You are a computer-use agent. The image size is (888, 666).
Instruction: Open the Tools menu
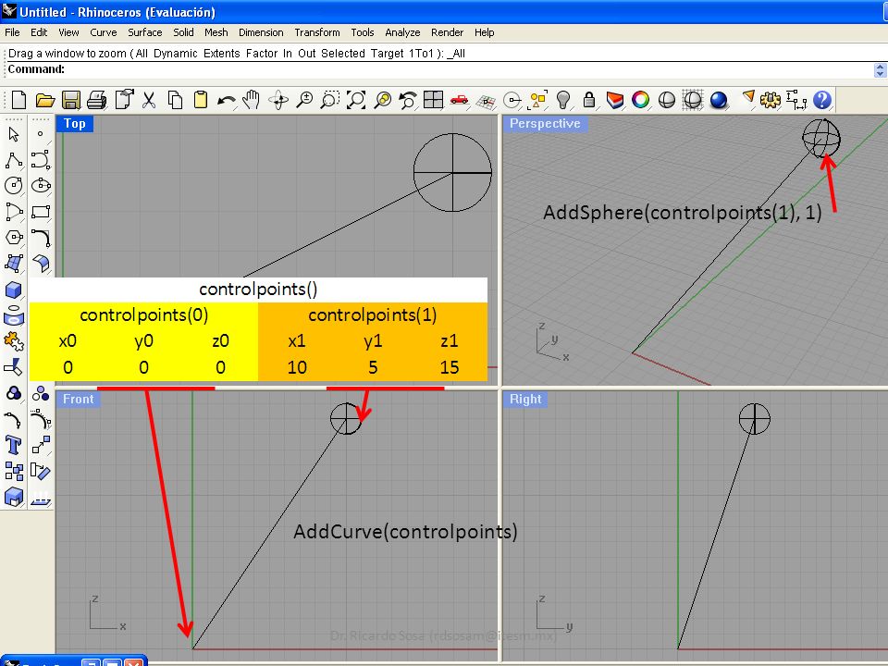[363, 33]
